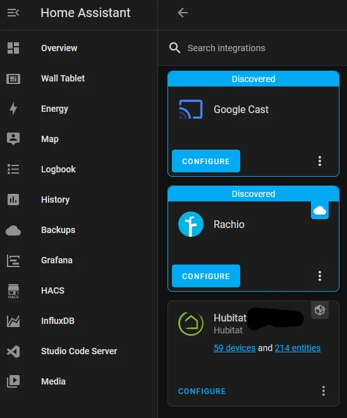The height and width of the screenshot is (418, 347).
Task: Click the search magnifier icon
Action: [x=174, y=48]
